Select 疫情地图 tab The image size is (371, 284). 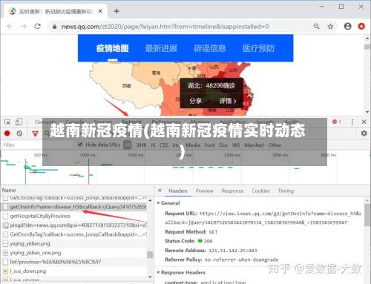(113, 48)
